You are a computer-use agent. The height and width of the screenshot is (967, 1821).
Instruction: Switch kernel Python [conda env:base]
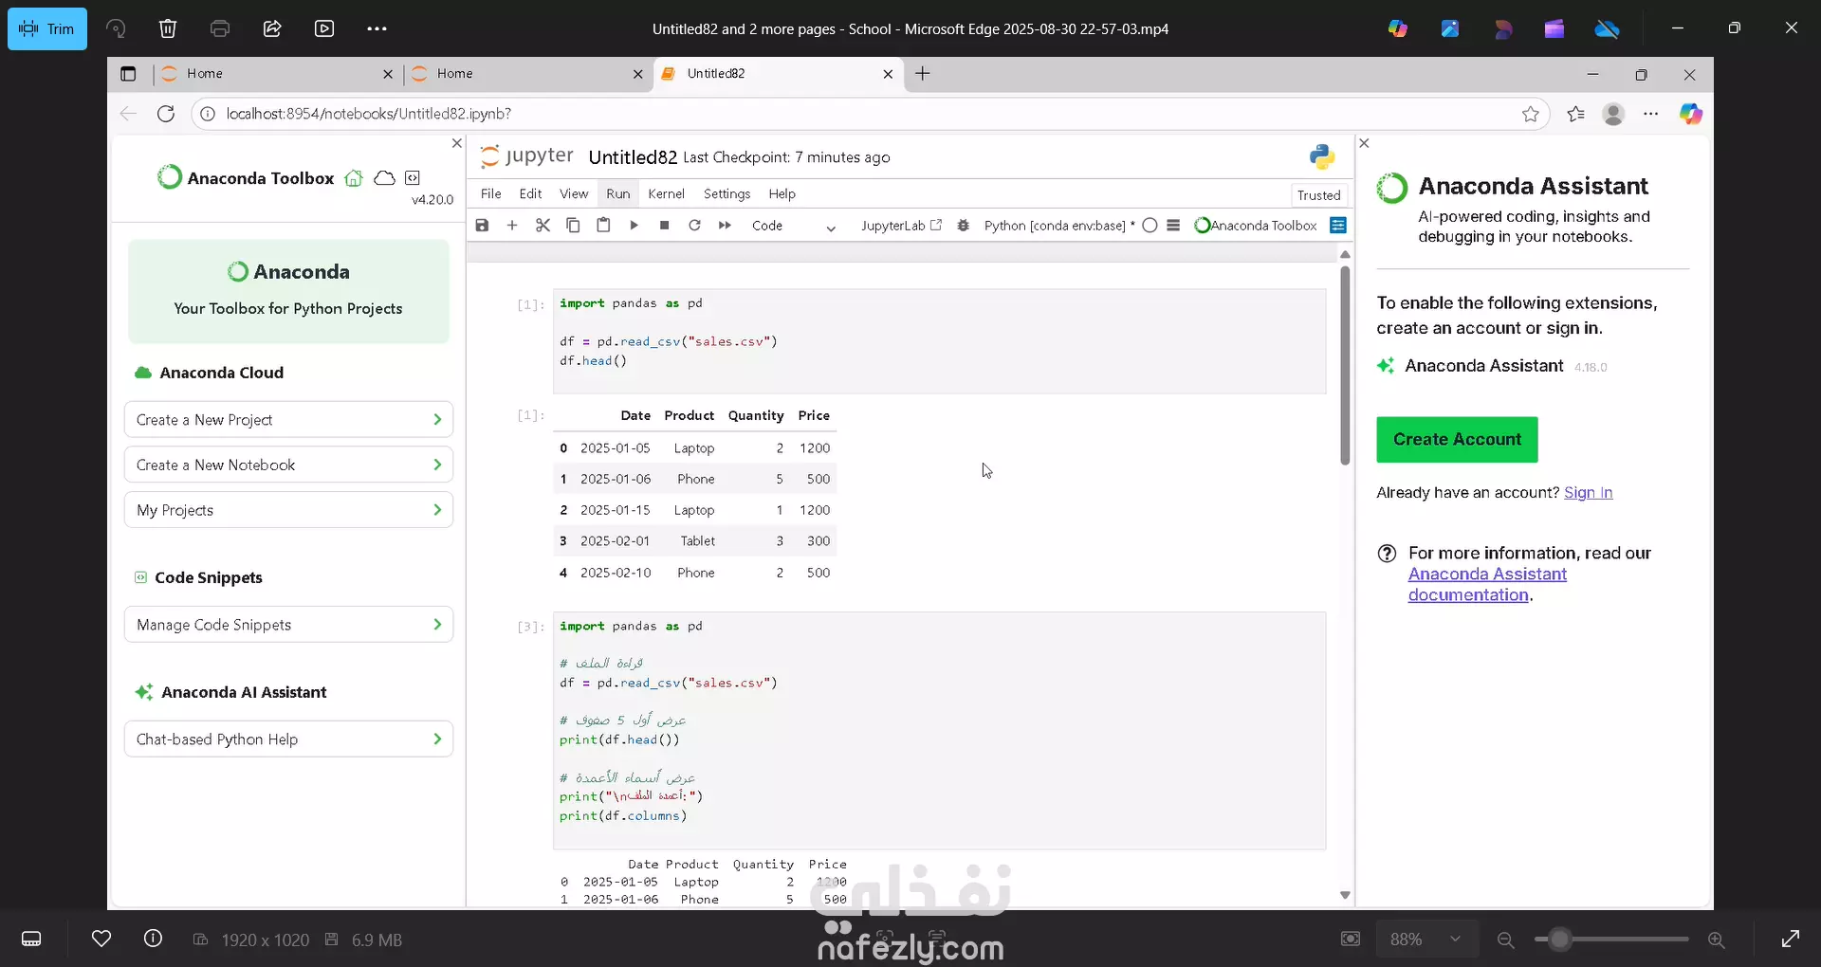click(x=1058, y=225)
